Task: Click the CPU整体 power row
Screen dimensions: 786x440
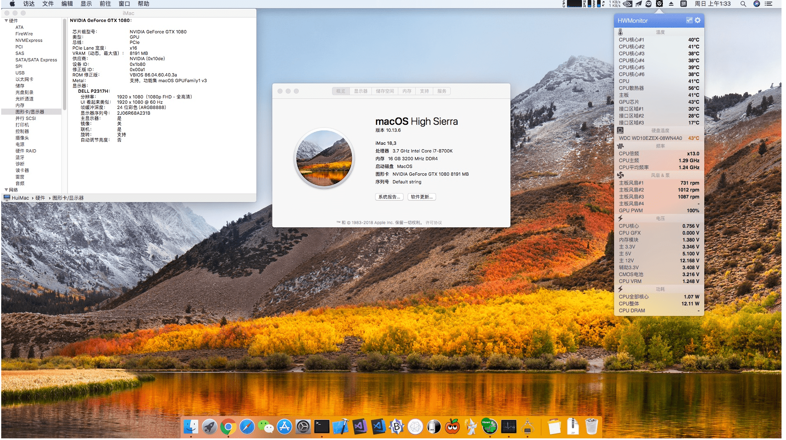Action: (x=659, y=304)
